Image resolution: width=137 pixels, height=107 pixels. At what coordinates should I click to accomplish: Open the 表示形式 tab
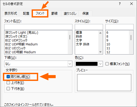(10, 13)
